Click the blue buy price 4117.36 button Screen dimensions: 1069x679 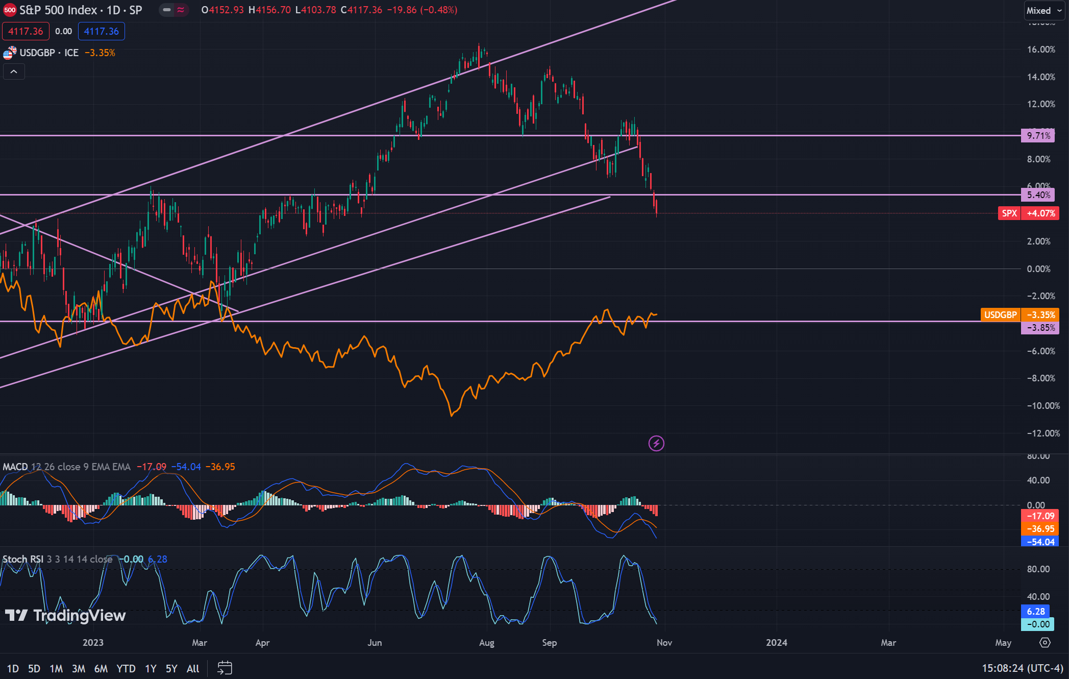pos(101,31)
